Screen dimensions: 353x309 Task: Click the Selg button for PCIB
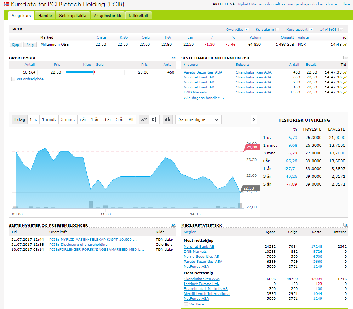click(30, 45)
